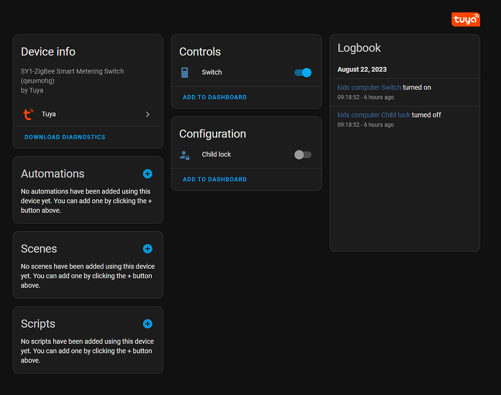
Task: Select the switch entity icon in Controls
Action: pyautogui.click(x=184, y=72)
